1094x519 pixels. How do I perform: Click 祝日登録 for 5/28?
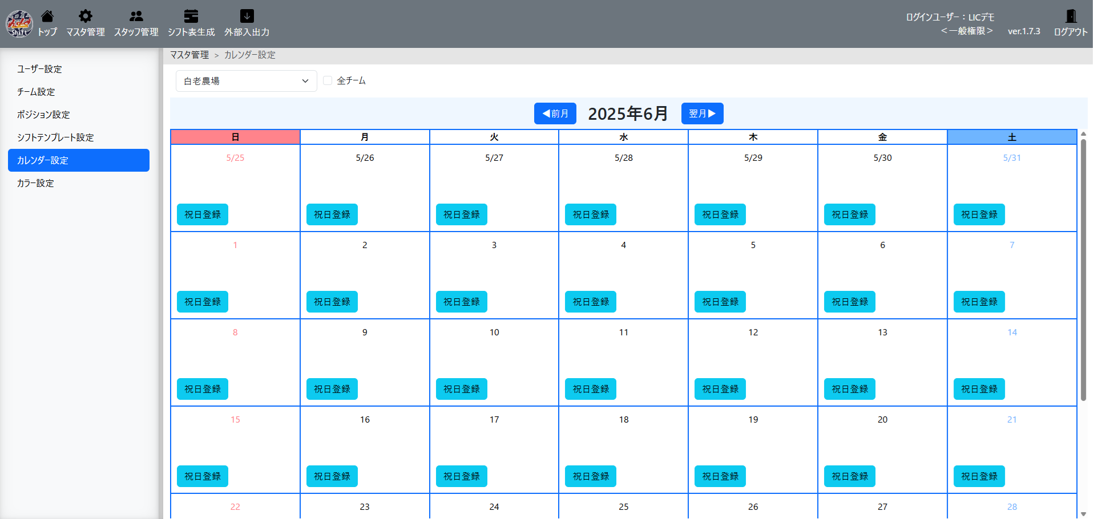click(x=591, y=214)
